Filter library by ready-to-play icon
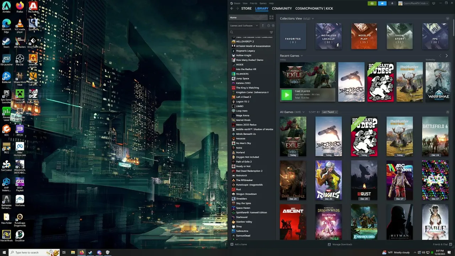This screenshot has height=256, width=455. (x=273, y=26)
